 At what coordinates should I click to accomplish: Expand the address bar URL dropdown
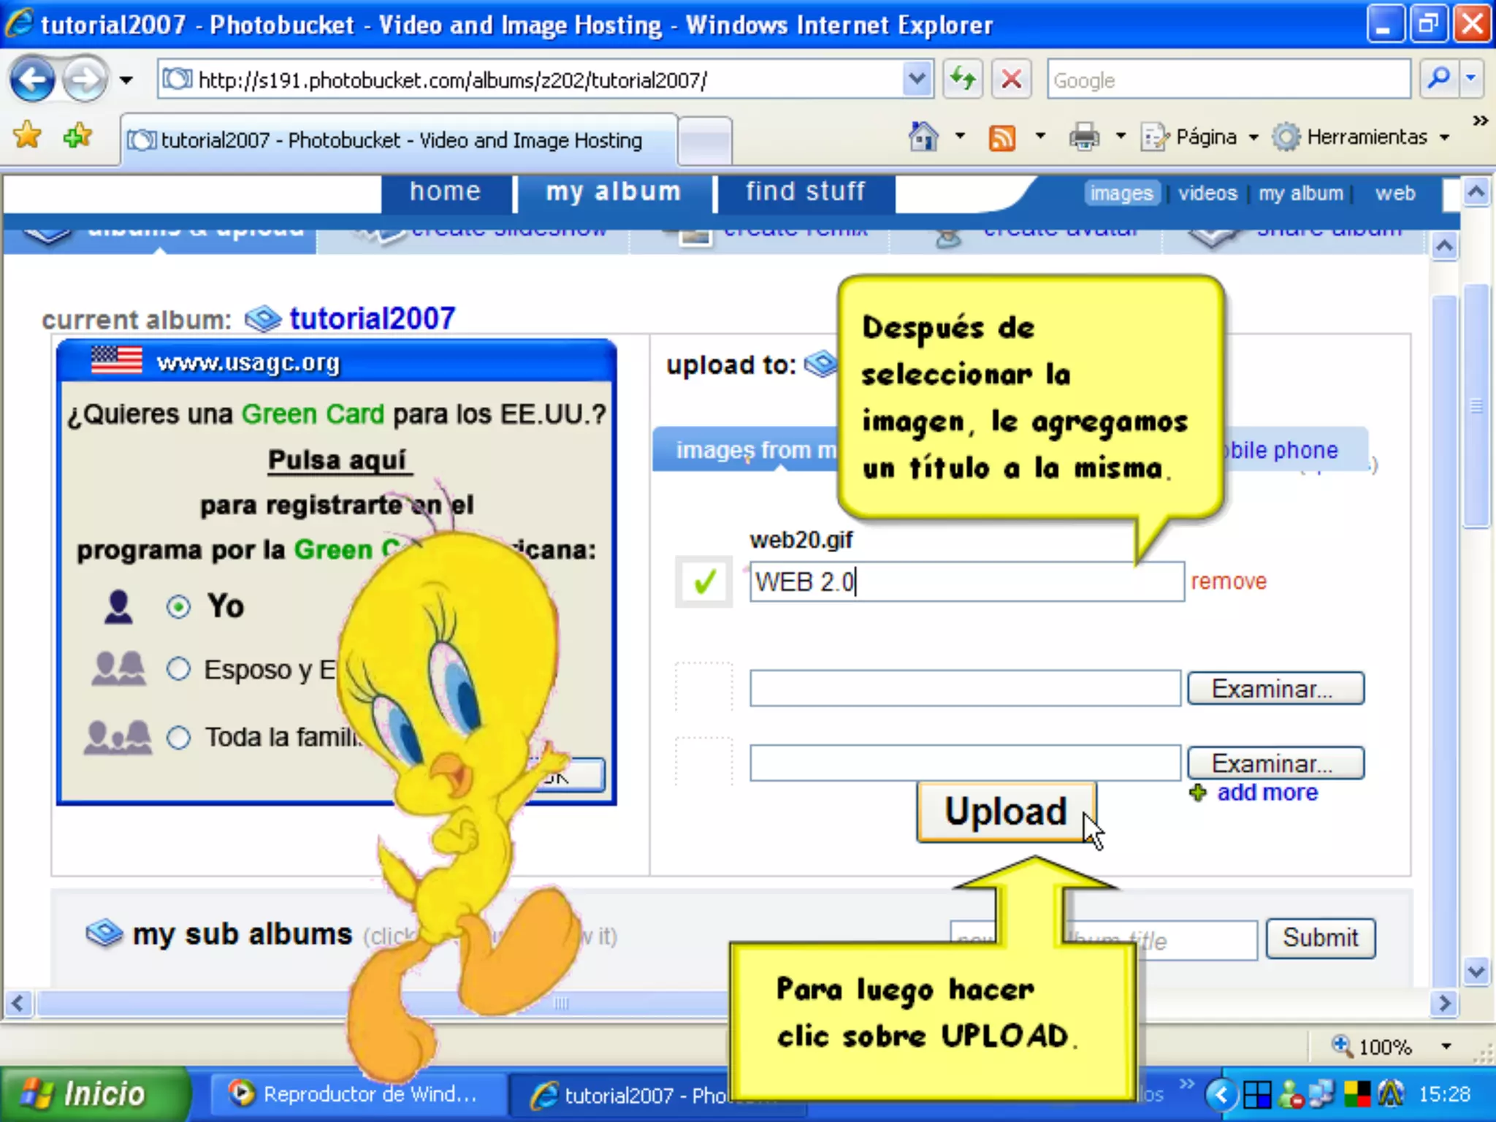click(x=917, y=79)
